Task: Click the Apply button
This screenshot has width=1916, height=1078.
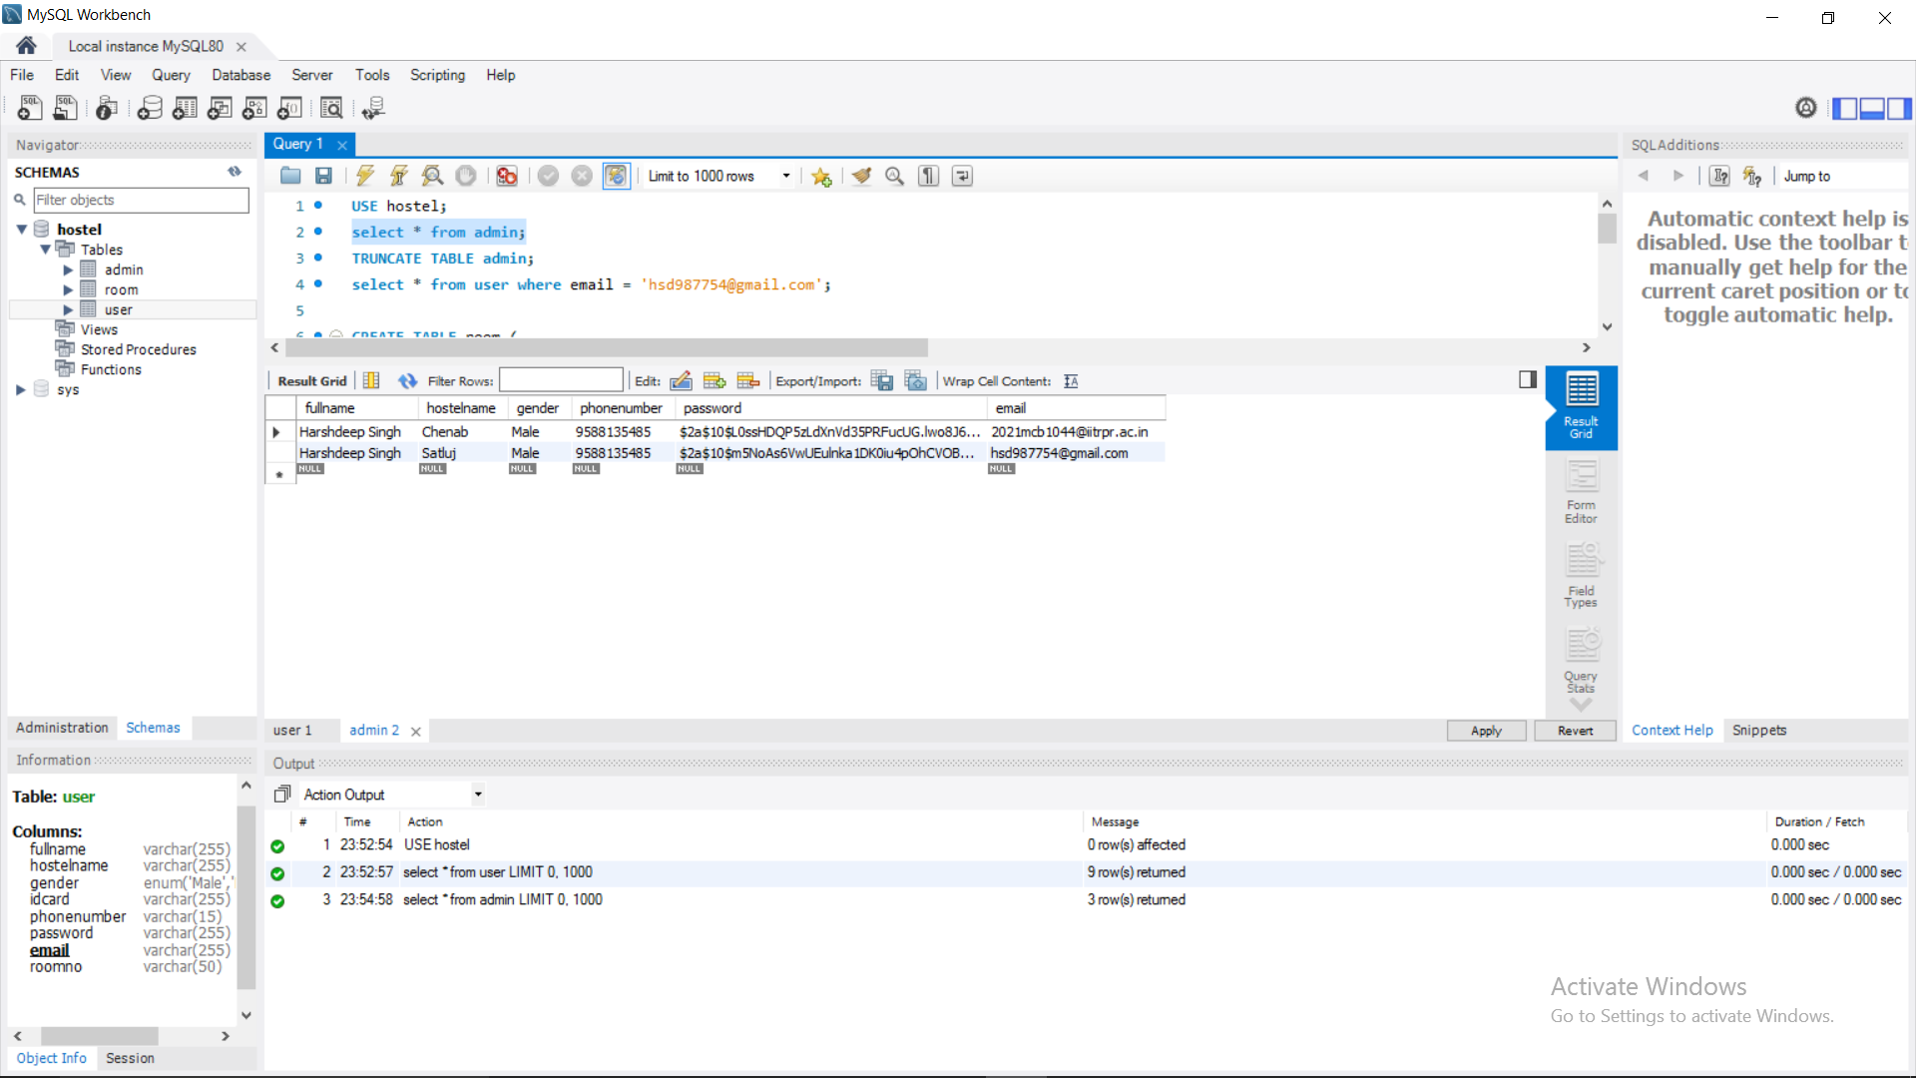Action: click(1486, 731)
